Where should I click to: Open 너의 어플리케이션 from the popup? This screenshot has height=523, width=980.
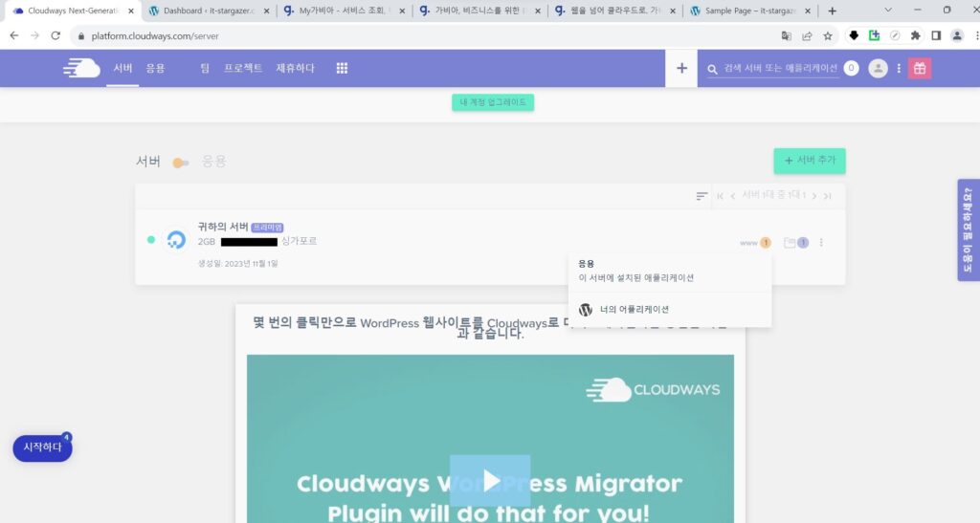click(x=634, y=310)
